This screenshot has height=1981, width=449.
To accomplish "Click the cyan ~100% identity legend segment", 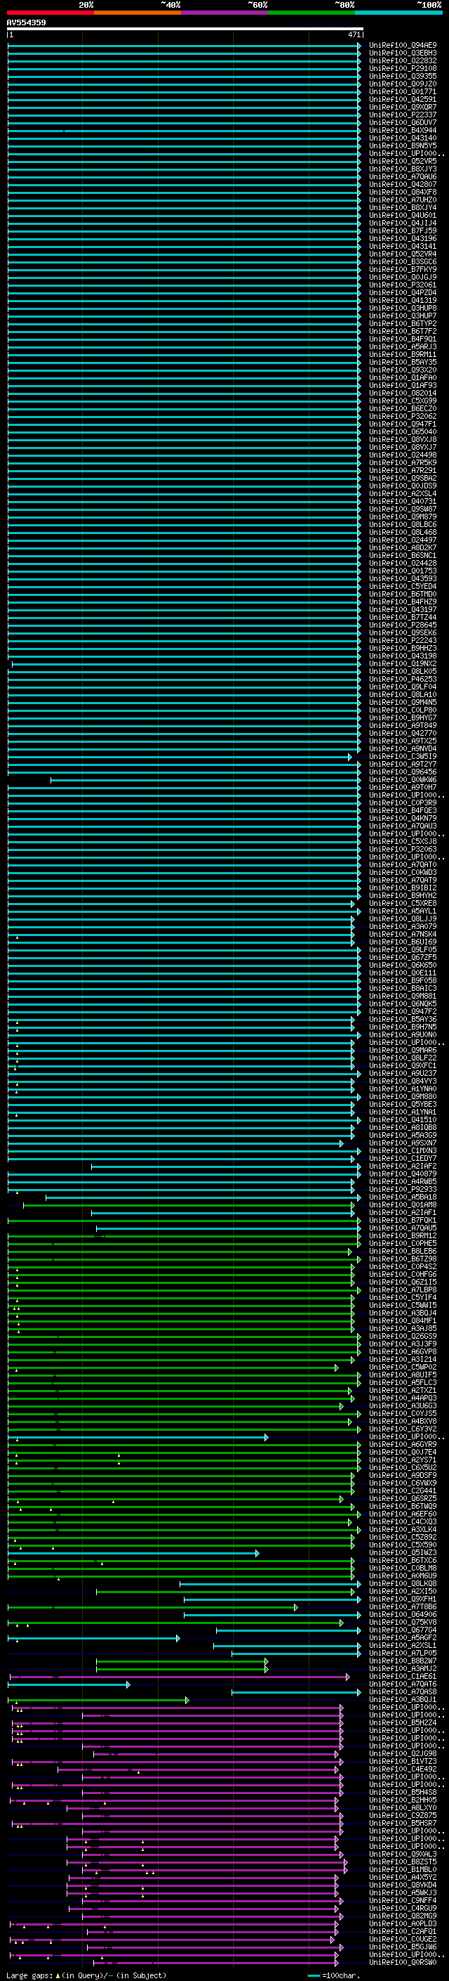I will (398, 13).
